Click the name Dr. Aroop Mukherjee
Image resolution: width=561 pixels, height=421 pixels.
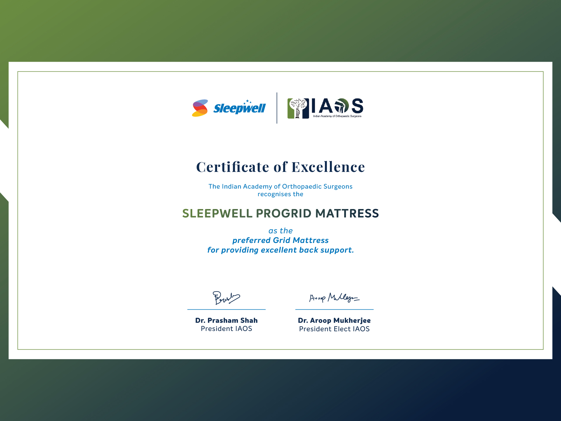pyautogui.click(x=334, y=320)
